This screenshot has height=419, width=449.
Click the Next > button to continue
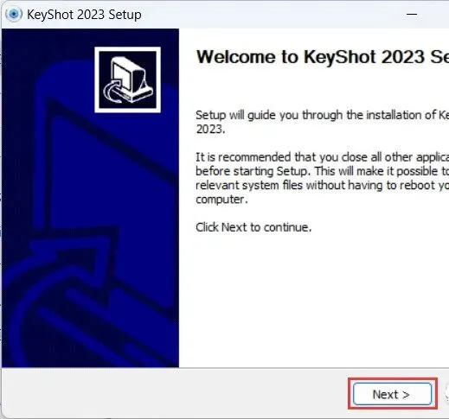click(392, 394)
